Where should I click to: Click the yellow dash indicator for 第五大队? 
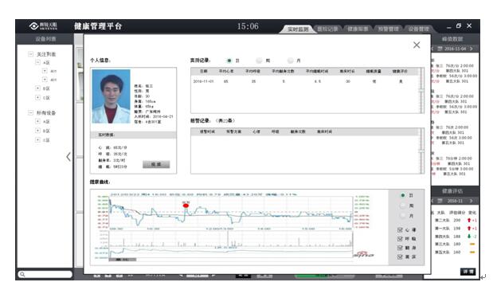coord(472,253)
